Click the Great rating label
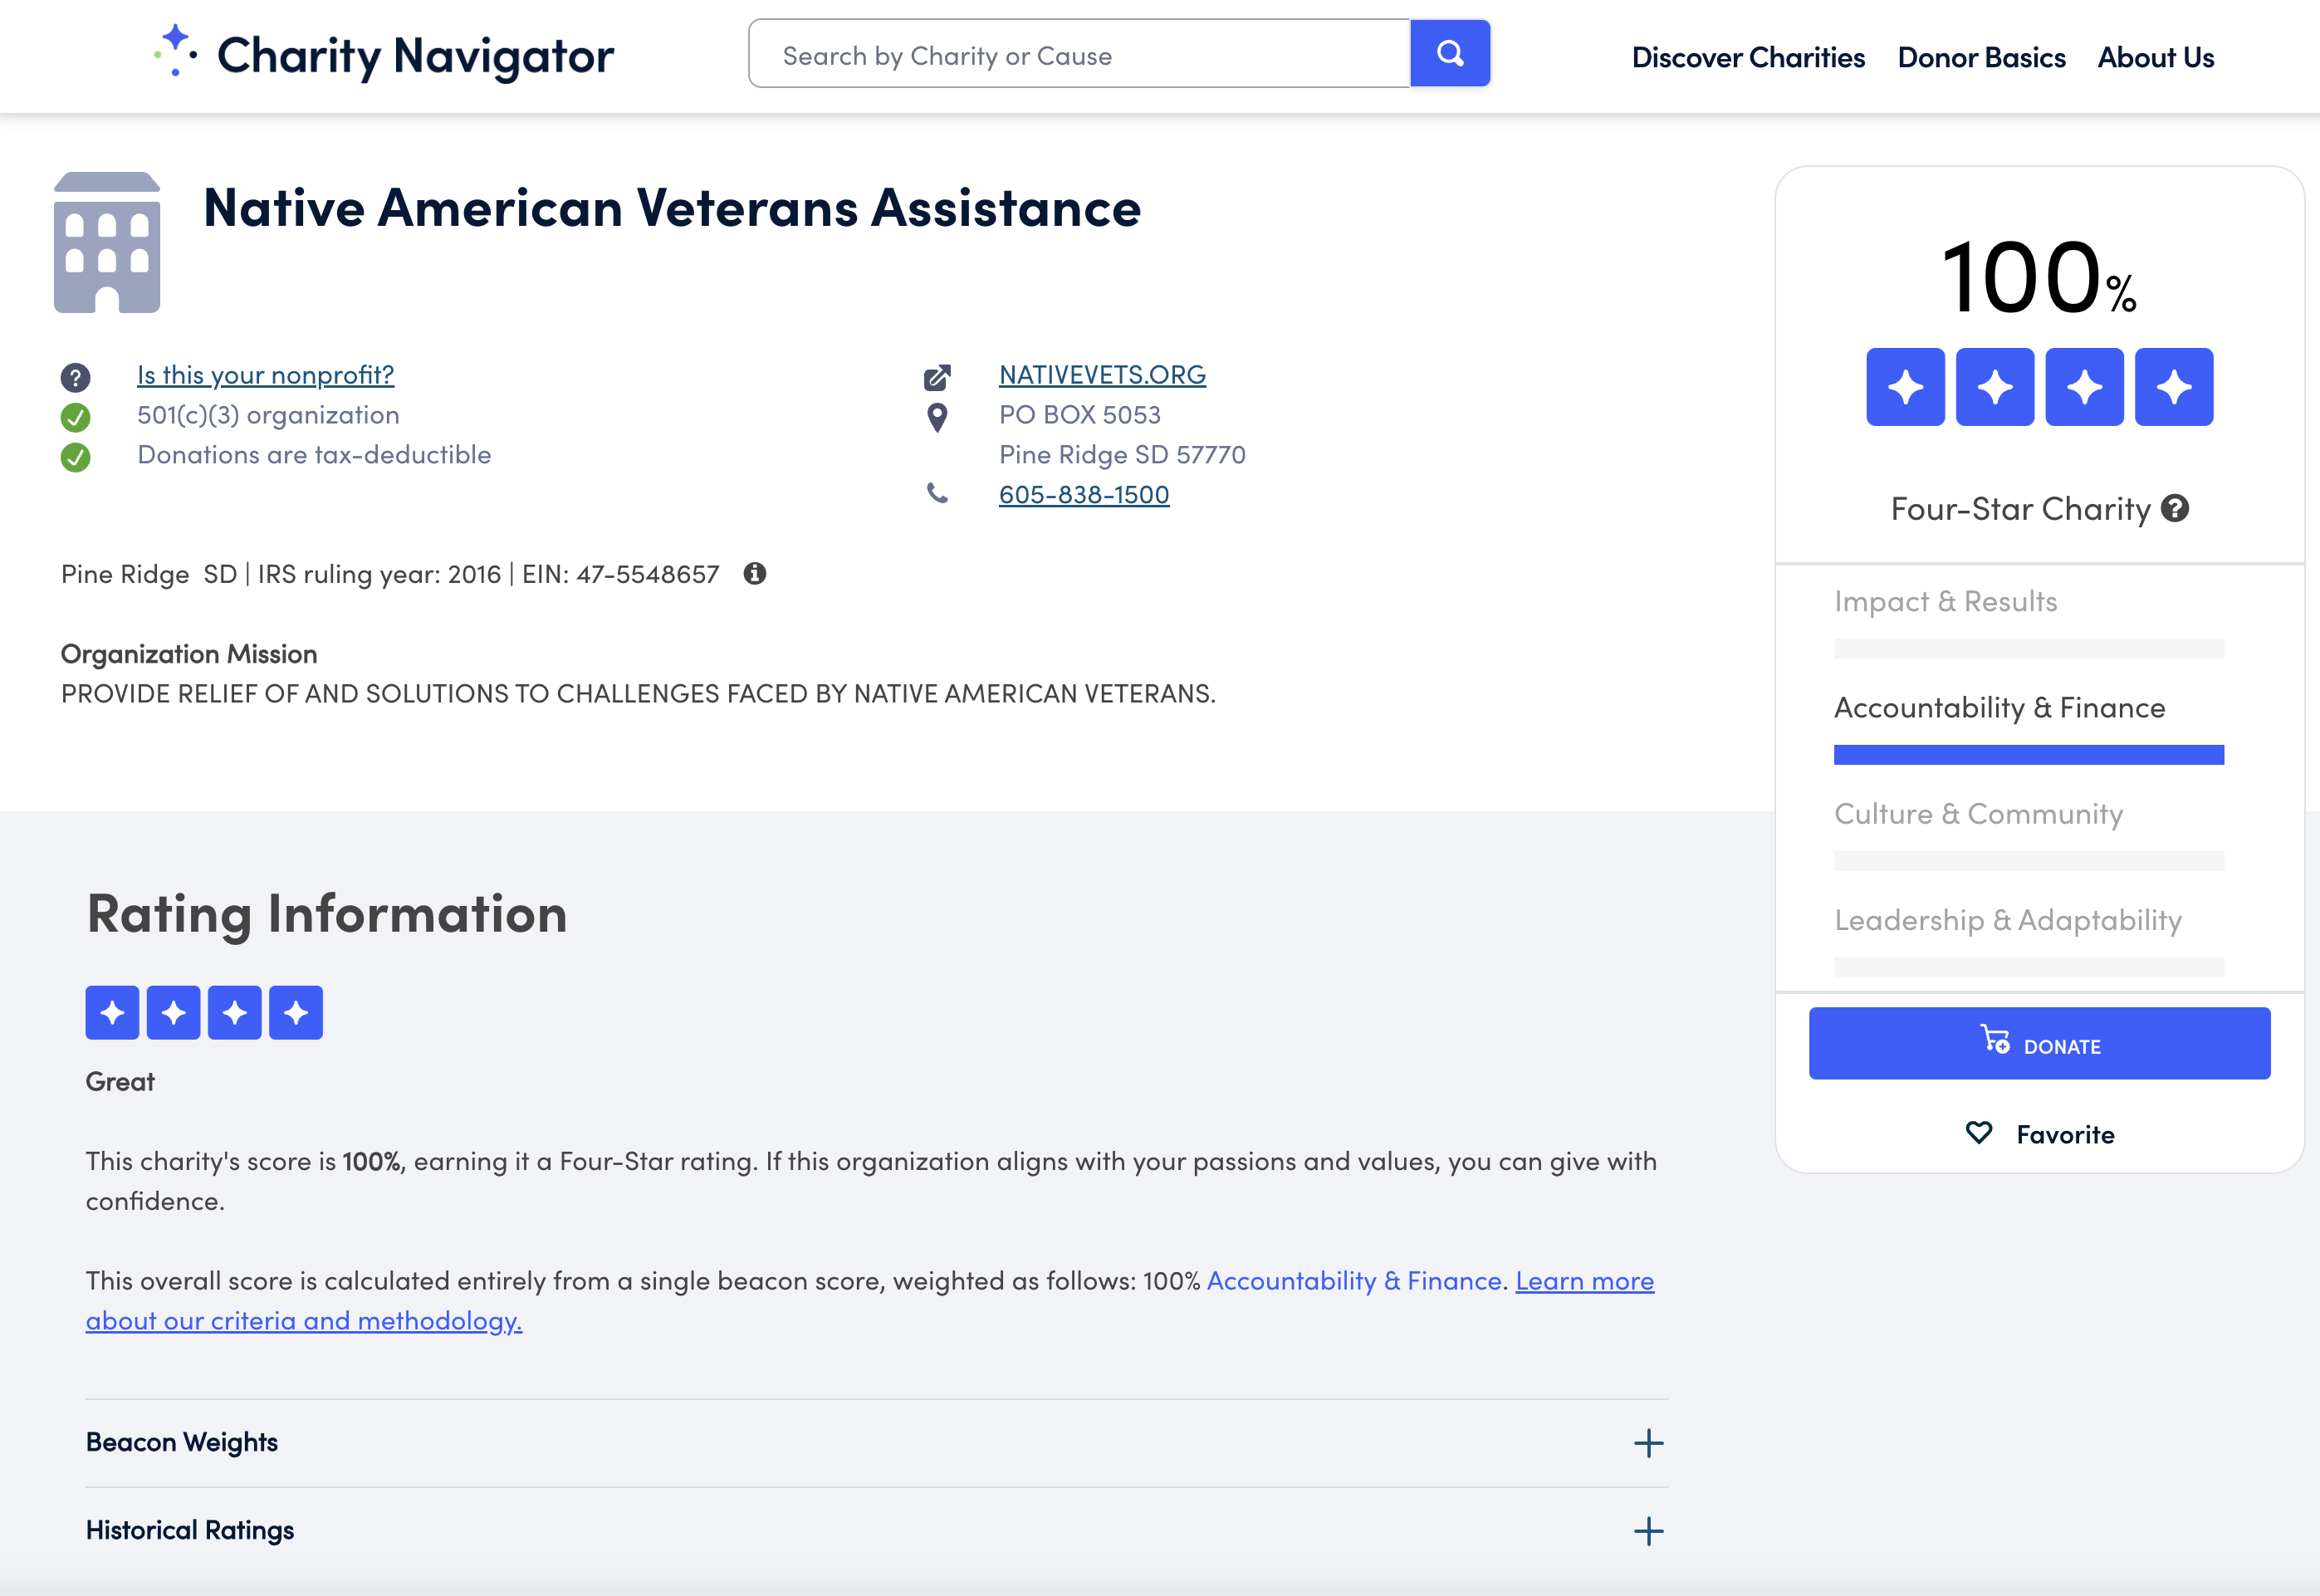Screen dimensions: 2320x1596 120,1081
